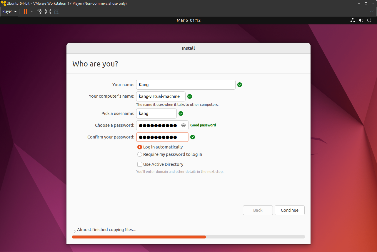This screenshot has height=252, width=377.
Task: Click the Continue button
Action: [x=290, y=210]
